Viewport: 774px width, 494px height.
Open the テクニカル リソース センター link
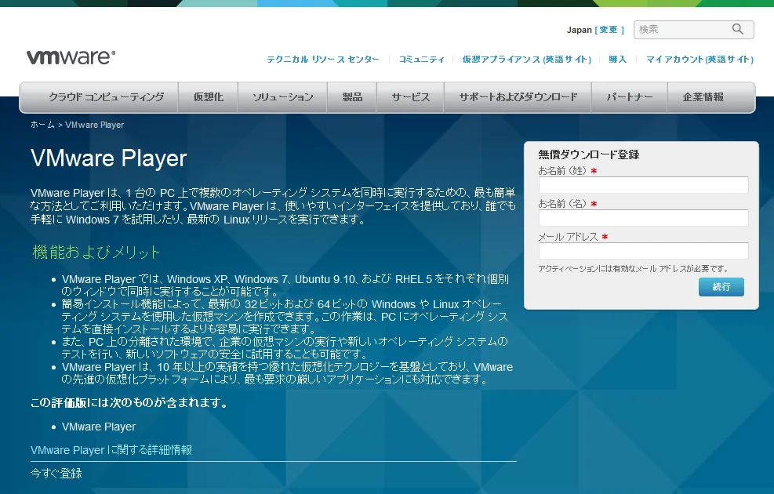[323, 59]
